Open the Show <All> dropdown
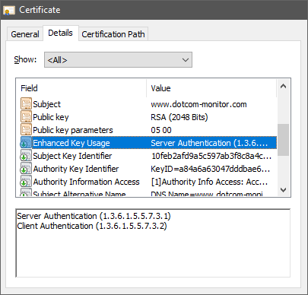This screenshot has height=295, width=308. click(118, 60)
